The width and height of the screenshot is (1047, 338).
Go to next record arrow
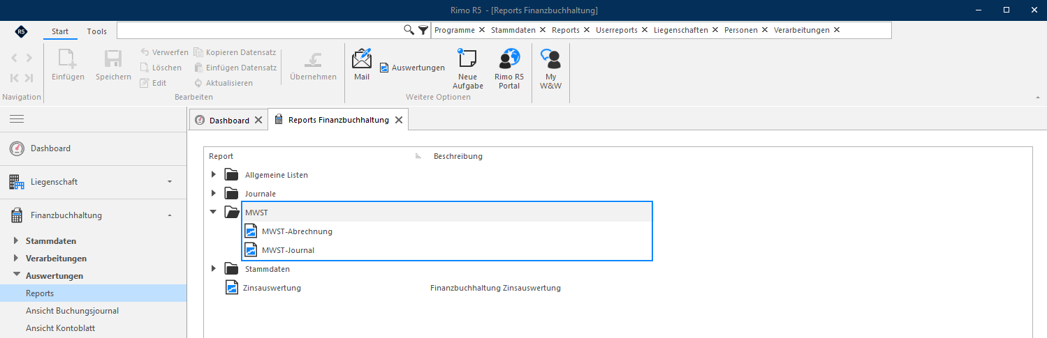point(29,58)
